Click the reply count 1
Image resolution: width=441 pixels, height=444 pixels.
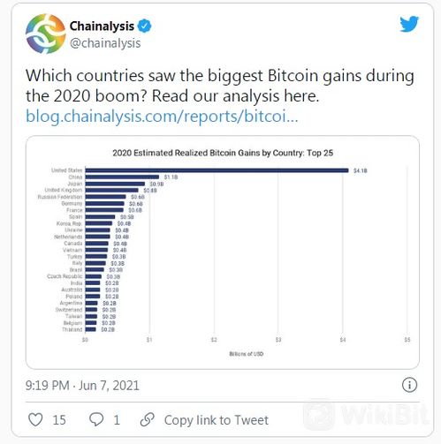click(117, 420)
